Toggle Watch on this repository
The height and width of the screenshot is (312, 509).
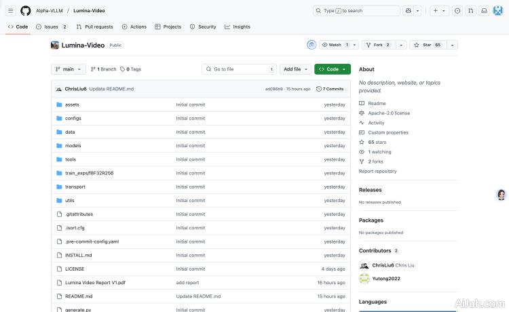click(334, 45)
